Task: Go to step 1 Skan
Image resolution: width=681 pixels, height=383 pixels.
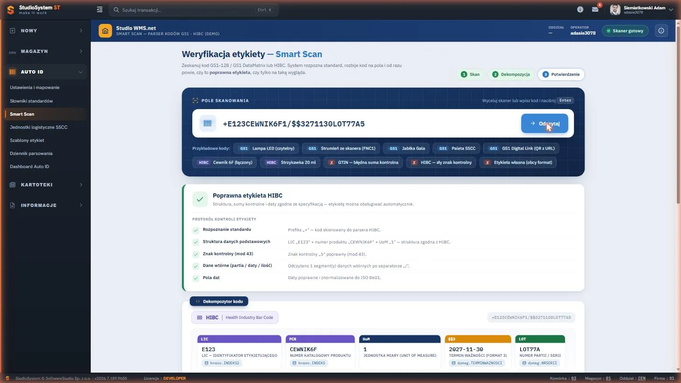Action: tap(470, 74)
